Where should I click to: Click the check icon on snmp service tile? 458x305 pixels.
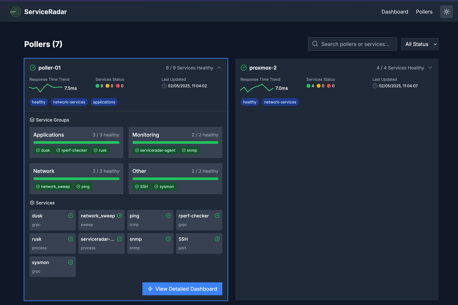[x=168, y=239]
